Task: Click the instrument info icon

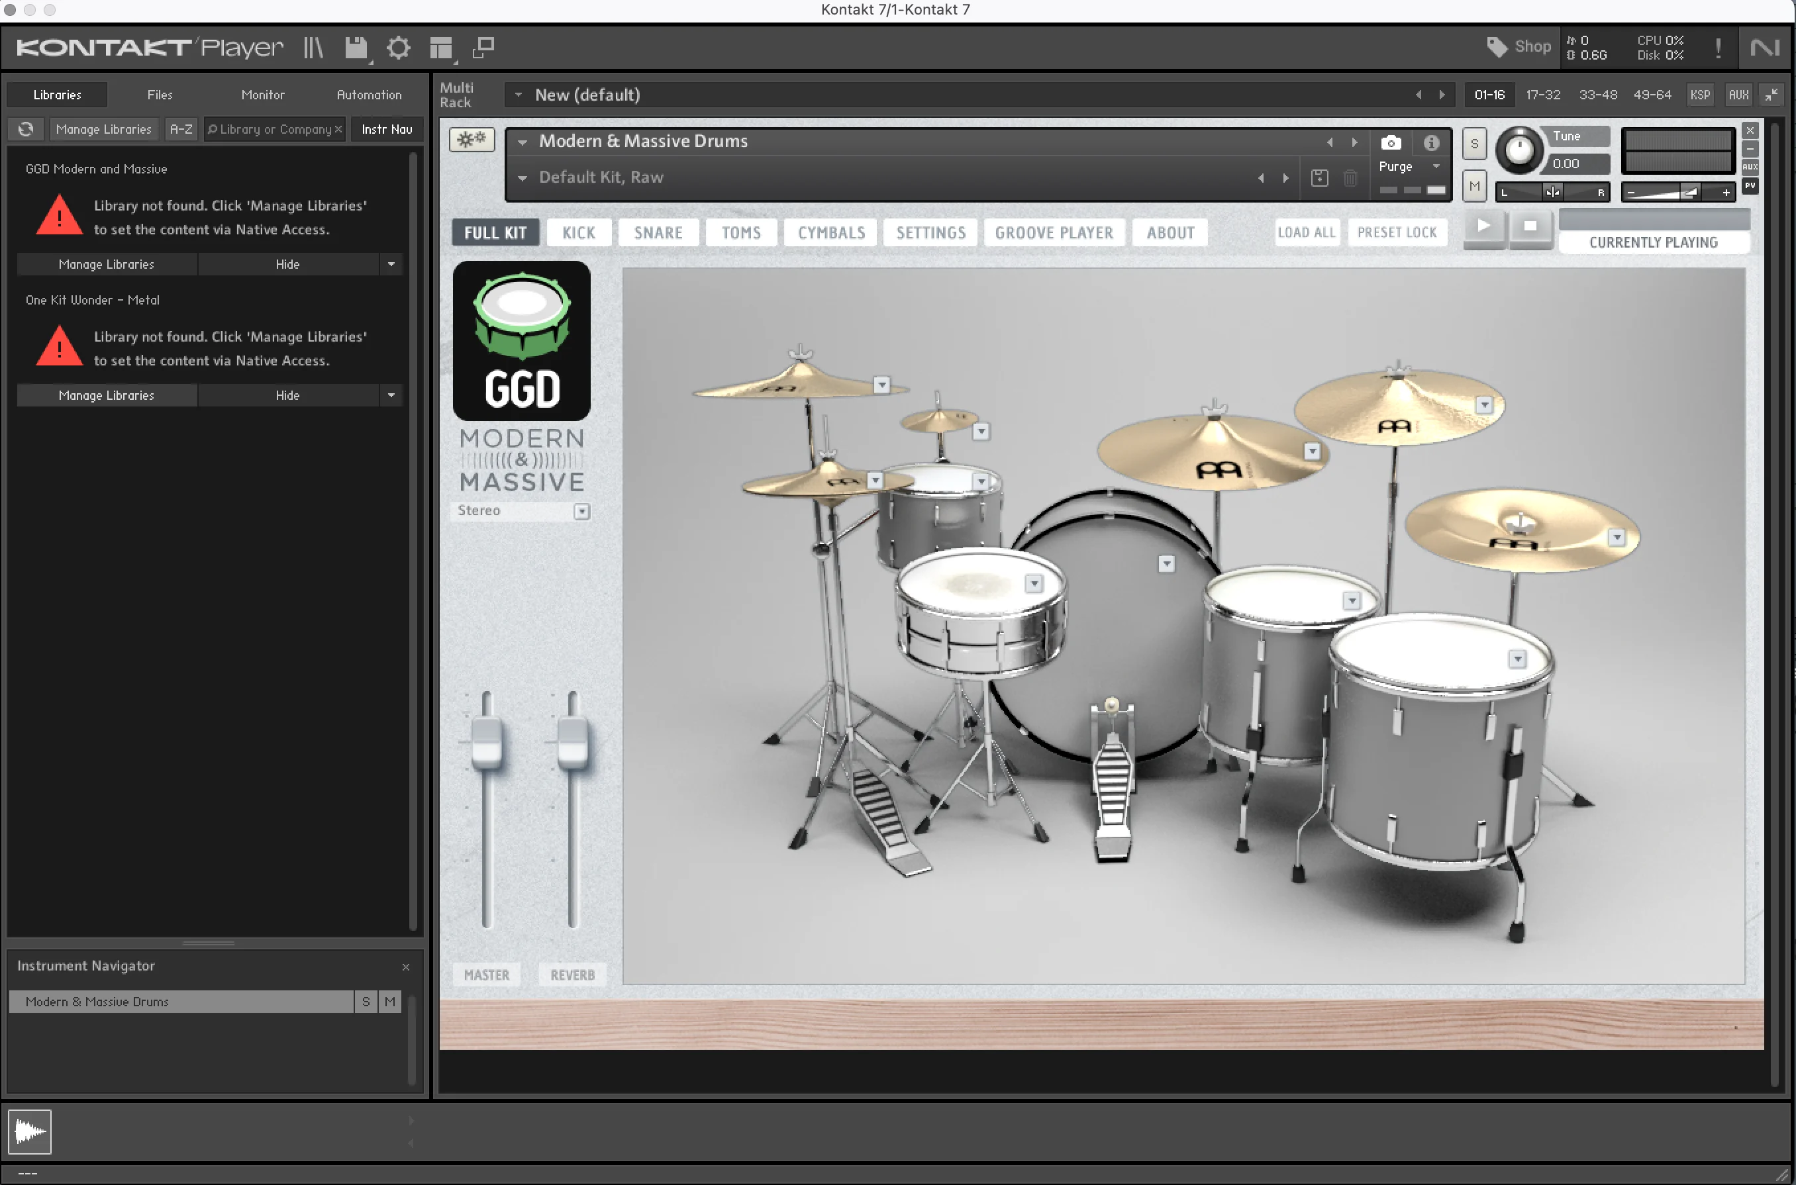Action: [x=1431, y=142]
